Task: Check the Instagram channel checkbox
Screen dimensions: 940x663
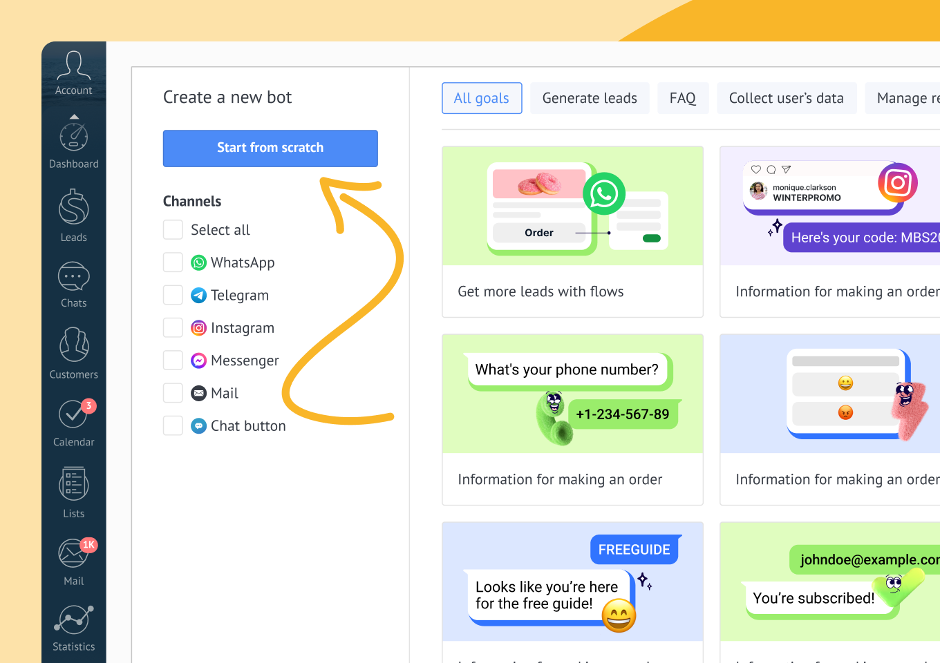Action: [173, 327]
